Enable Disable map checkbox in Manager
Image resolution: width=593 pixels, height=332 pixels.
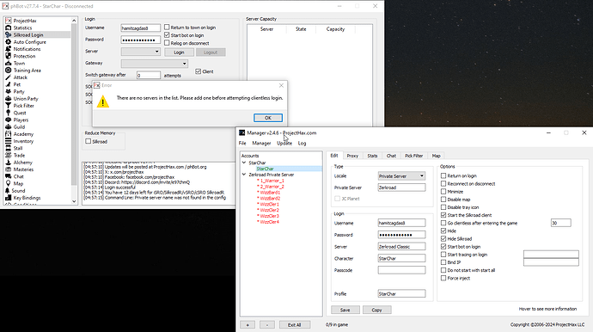tap(443, 200)
